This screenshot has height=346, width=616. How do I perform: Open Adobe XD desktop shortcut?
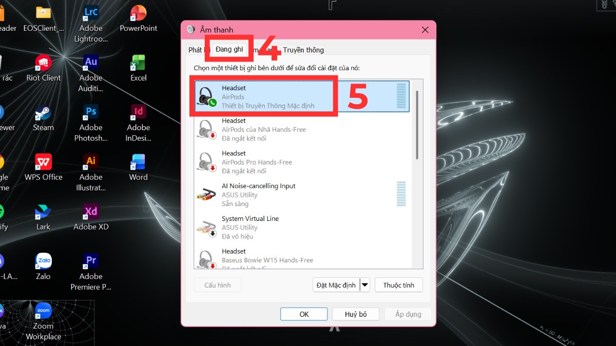[91, 218]
